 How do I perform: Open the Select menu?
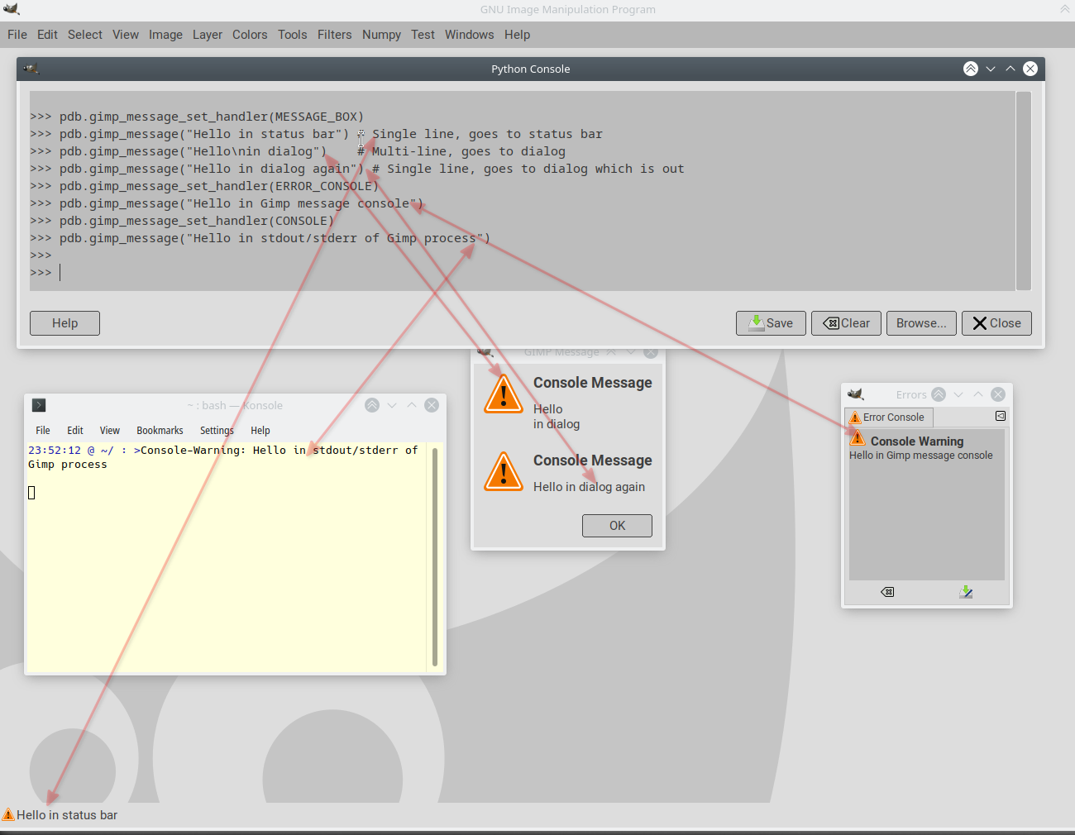click(85, 35)
